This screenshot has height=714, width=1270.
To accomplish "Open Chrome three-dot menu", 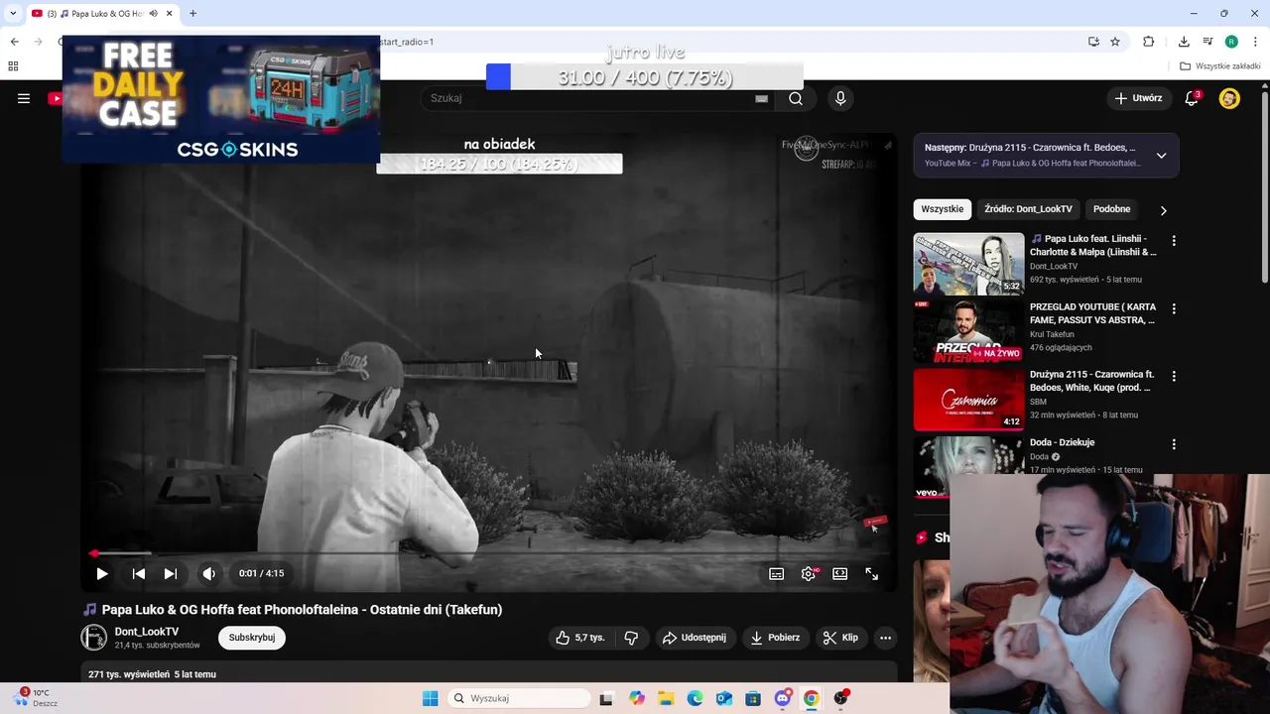I will coord(1256,42).
